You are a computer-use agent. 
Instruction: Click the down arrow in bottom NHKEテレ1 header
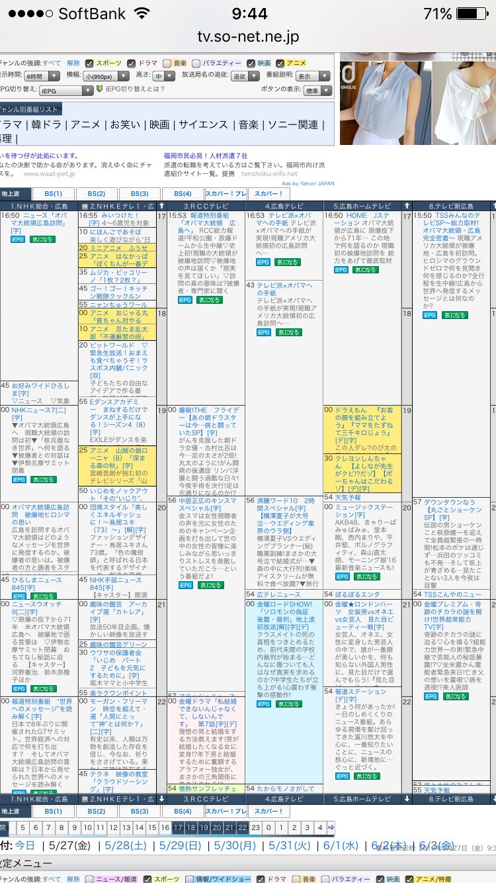pos(163,799)
